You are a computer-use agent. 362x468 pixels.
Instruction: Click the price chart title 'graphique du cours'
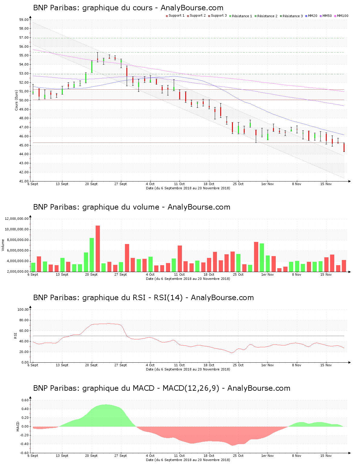[x=117, y=8]
